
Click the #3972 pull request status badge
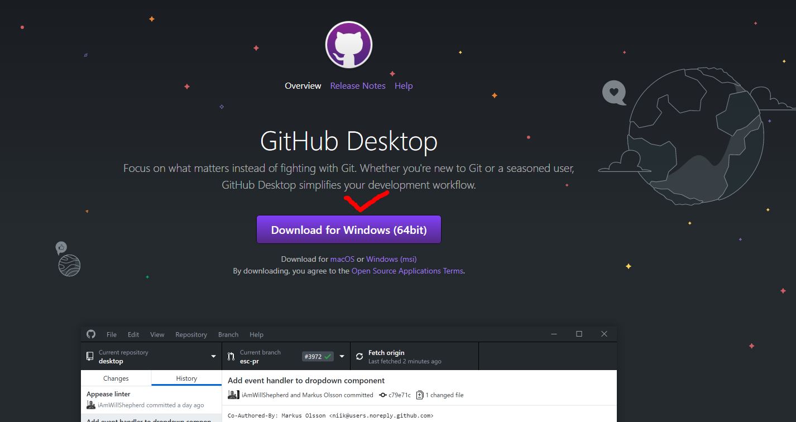317,356
